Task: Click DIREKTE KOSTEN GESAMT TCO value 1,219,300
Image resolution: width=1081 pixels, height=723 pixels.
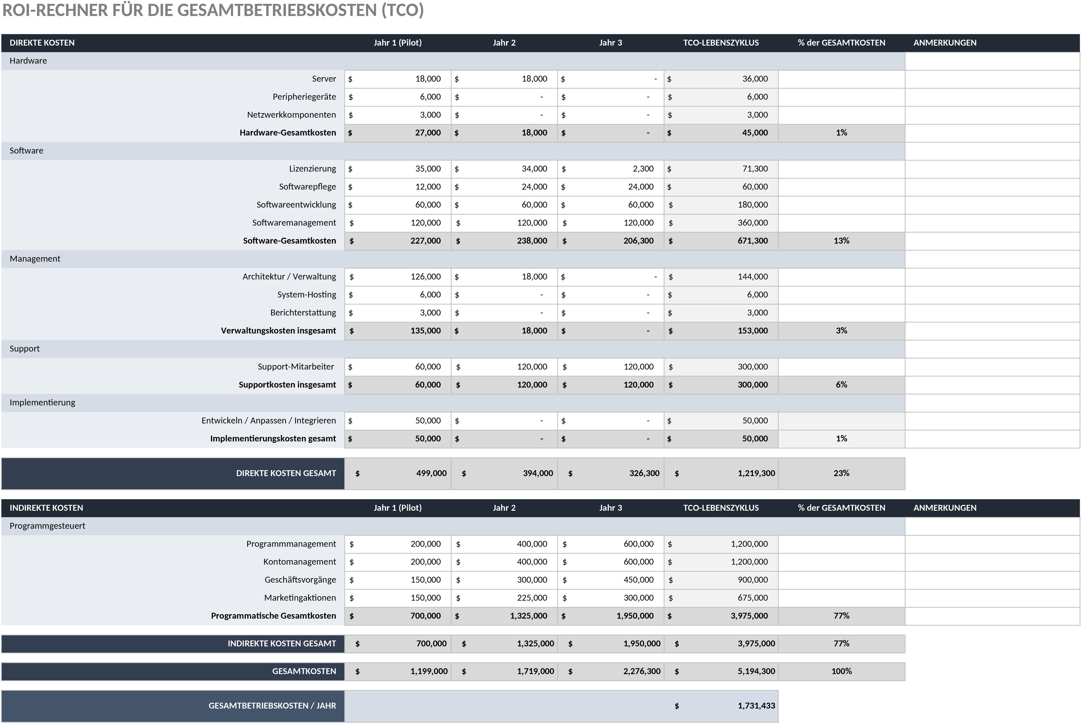Action: 721,473
